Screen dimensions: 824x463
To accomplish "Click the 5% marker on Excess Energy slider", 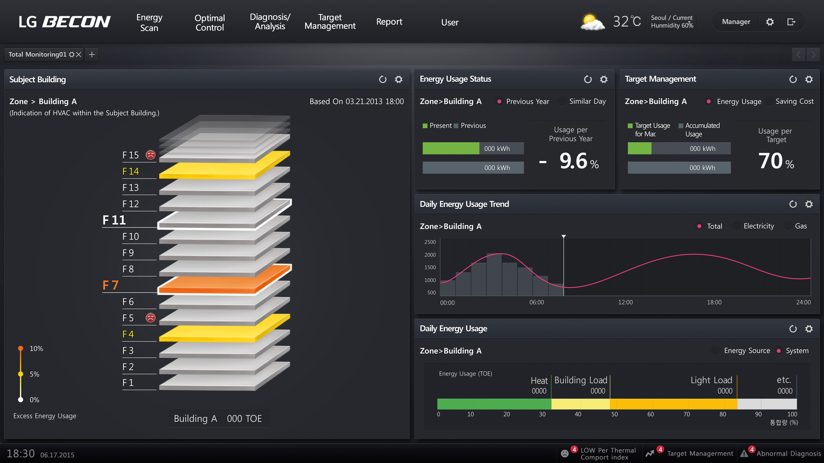I will (21, 374).
